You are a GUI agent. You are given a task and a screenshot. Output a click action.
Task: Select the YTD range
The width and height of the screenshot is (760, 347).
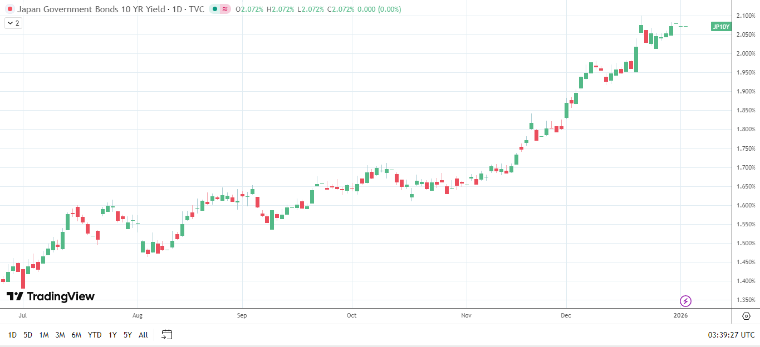point(95,335)
